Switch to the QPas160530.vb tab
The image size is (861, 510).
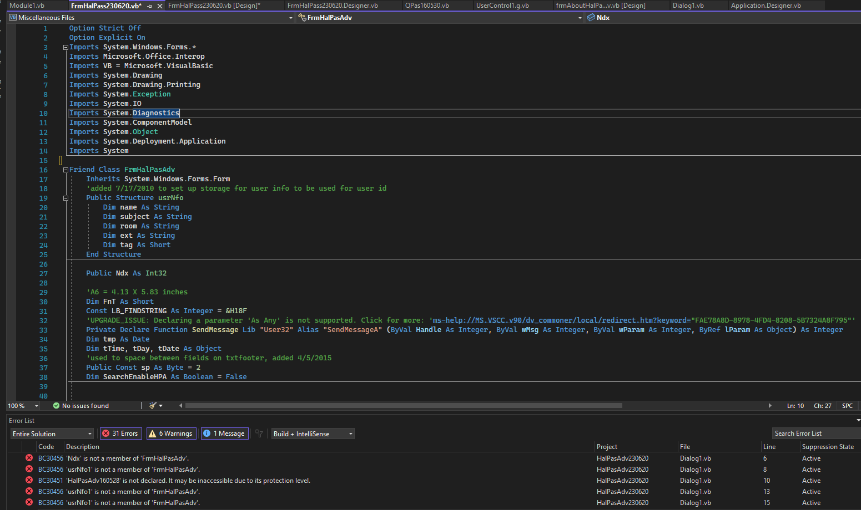(x=427, y=6)
